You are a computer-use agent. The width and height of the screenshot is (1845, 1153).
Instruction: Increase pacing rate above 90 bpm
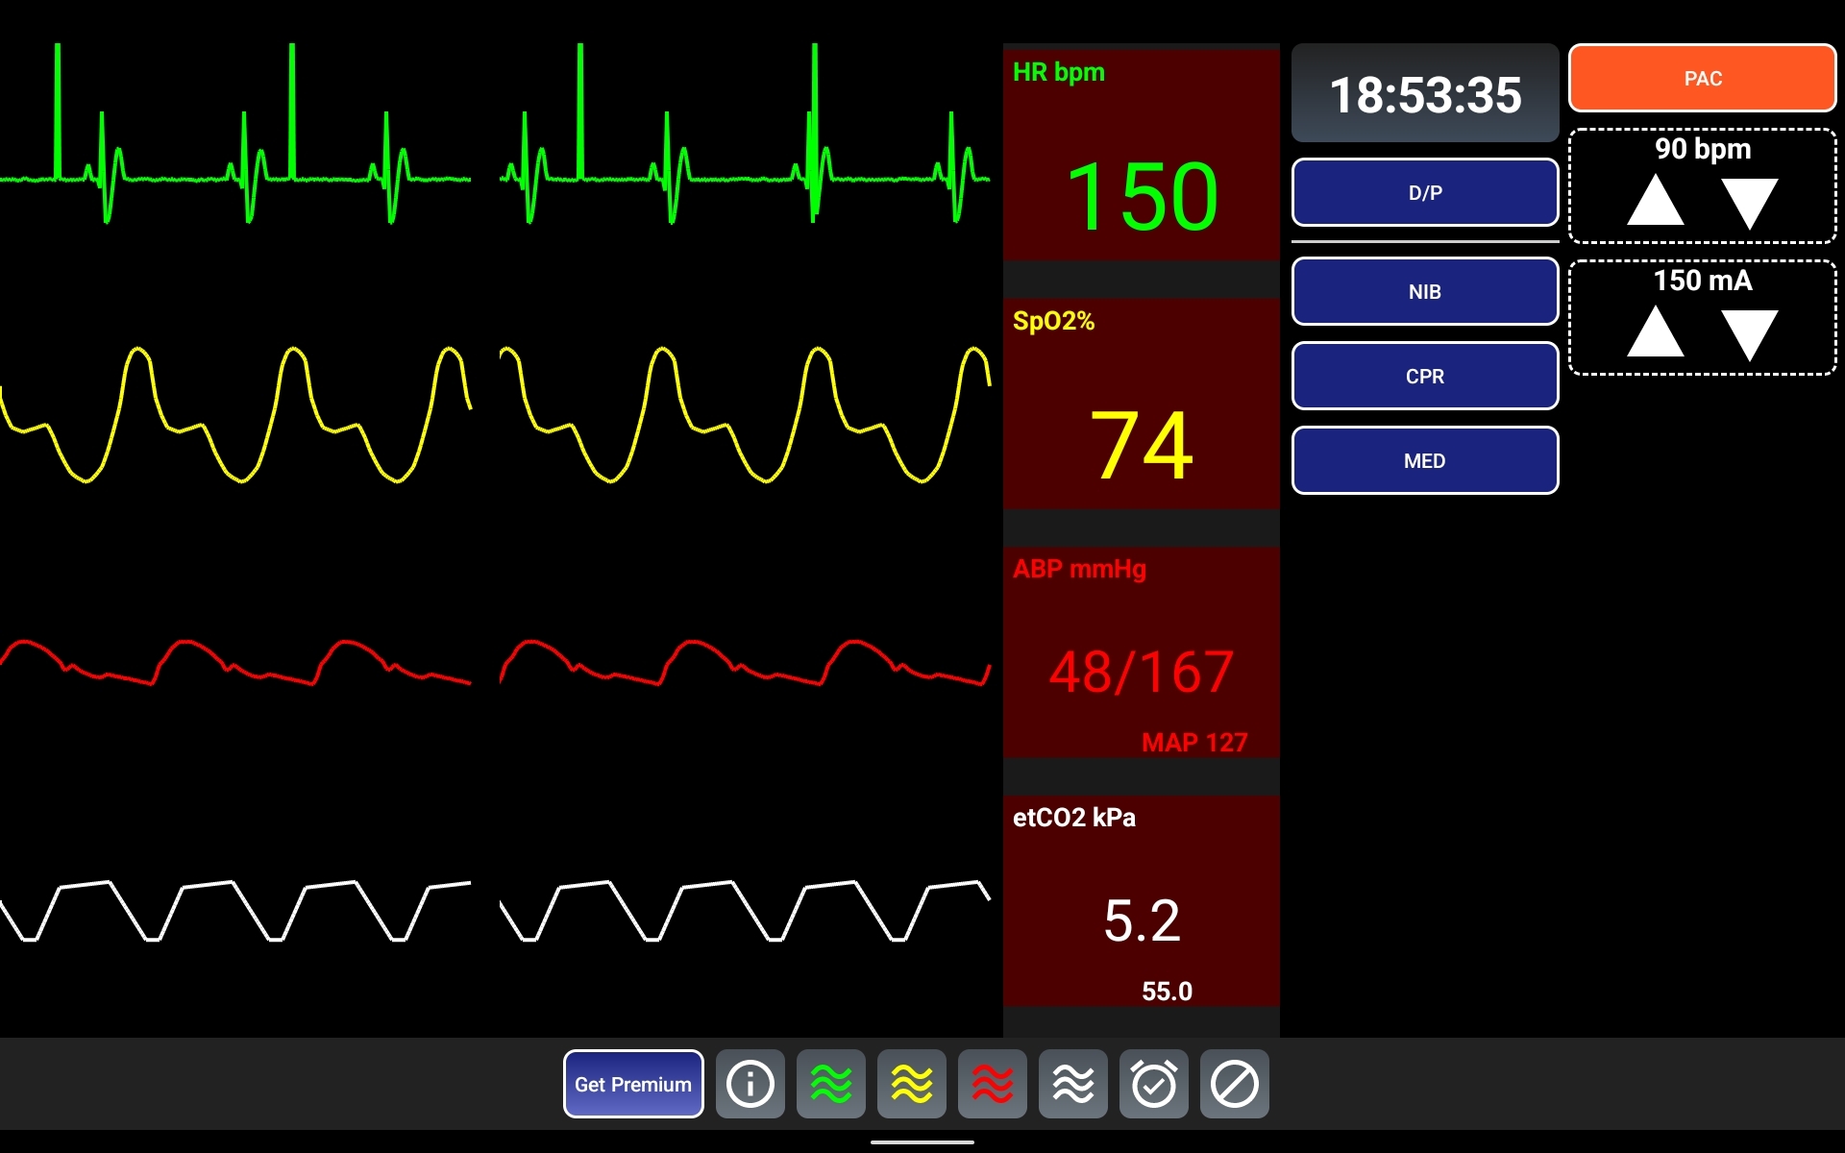tap(1655, 201)
